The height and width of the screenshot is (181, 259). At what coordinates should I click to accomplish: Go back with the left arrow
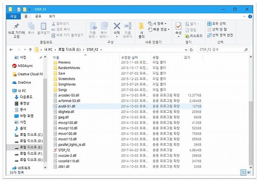pyautogui.click(x=11, y=49)
